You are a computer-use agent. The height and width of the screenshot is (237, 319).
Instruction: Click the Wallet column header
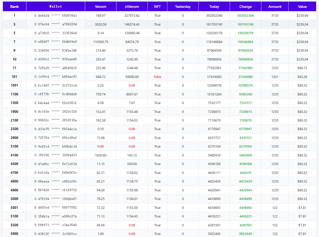[56, 7]
